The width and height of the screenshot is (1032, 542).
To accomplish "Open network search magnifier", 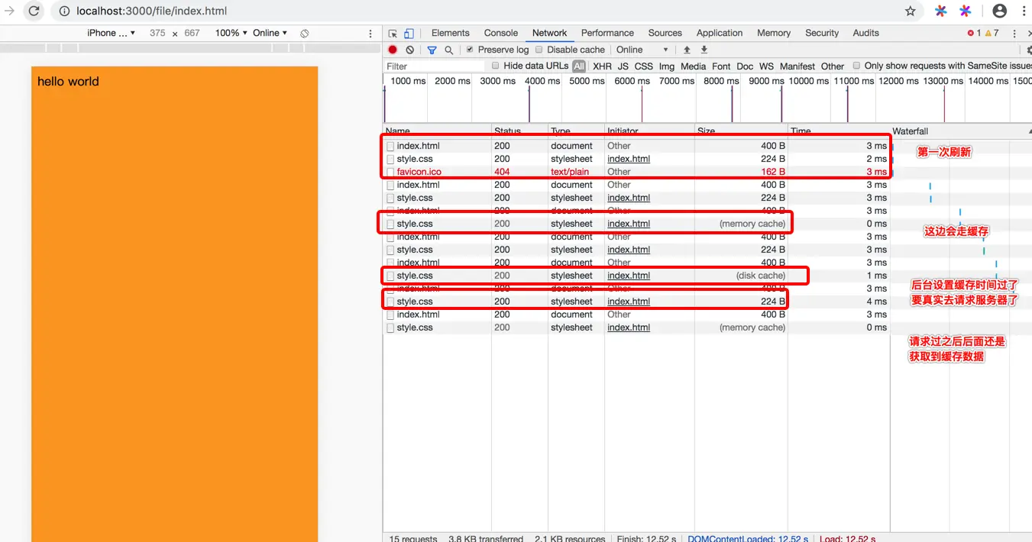I will (x=449, y=50).
